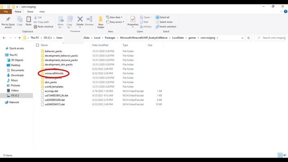Viewport: 288px width, 162px height.
Task: Switch to large icons view
Action: pyautogui.click(x=285, y=155)
